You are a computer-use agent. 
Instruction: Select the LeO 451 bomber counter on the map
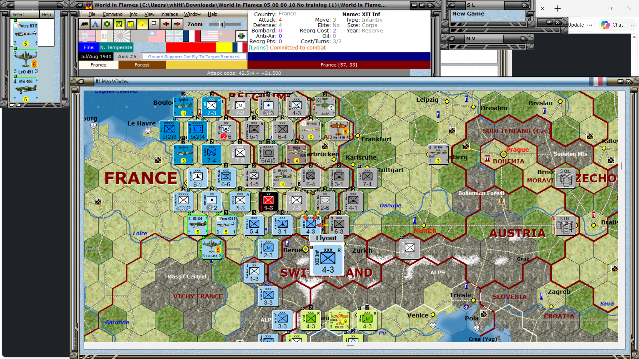click(x=212, y=249)
